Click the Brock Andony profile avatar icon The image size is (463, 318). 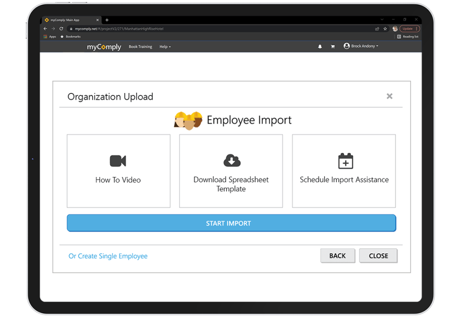346,46
